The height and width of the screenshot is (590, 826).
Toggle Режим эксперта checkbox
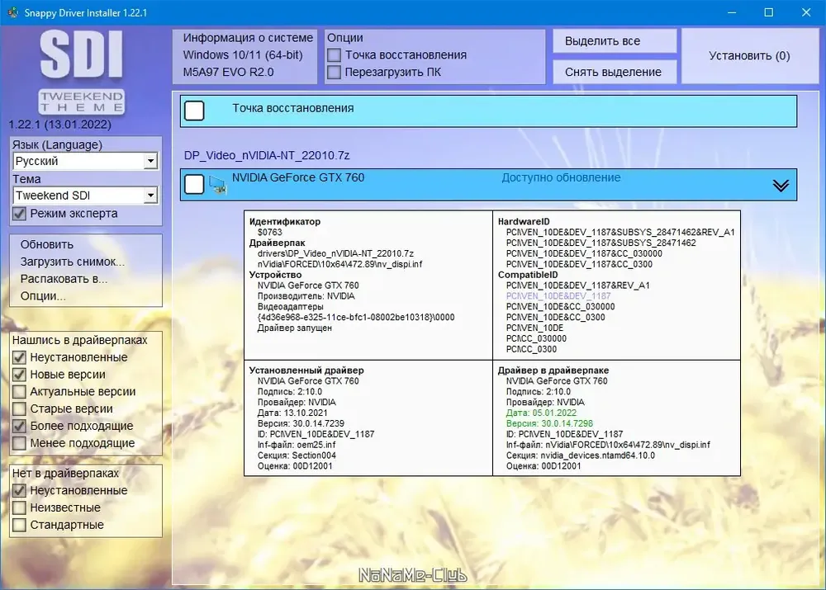19,214
